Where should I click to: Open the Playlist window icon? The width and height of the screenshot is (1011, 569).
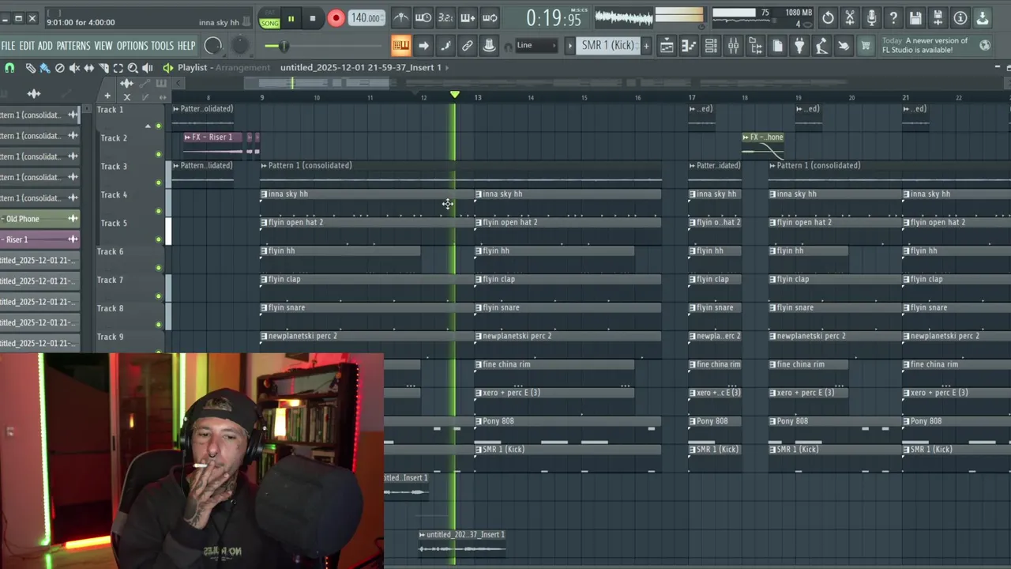coord(667,46)
